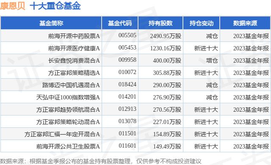
Task: Click 新进十大 in the 方正富邦汇福一年定开混合A row
Action: click(206, 134)
